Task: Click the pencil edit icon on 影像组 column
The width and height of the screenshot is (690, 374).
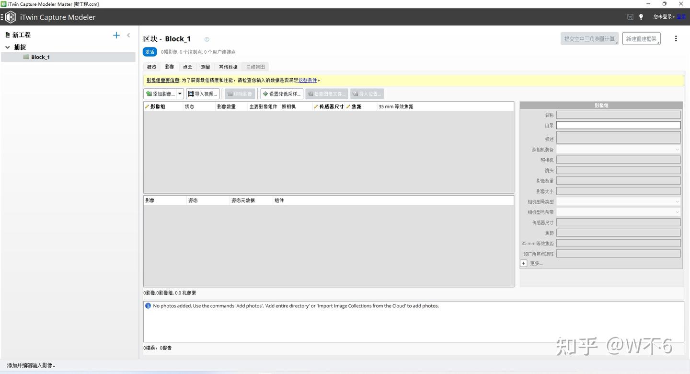Action: 147,106
